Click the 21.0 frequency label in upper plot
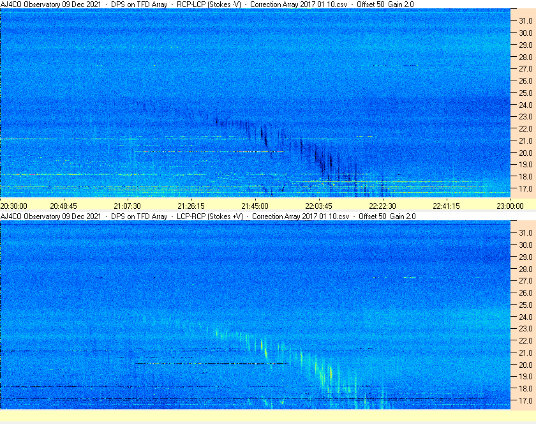The image size is (536, 424). pos(526,140)
